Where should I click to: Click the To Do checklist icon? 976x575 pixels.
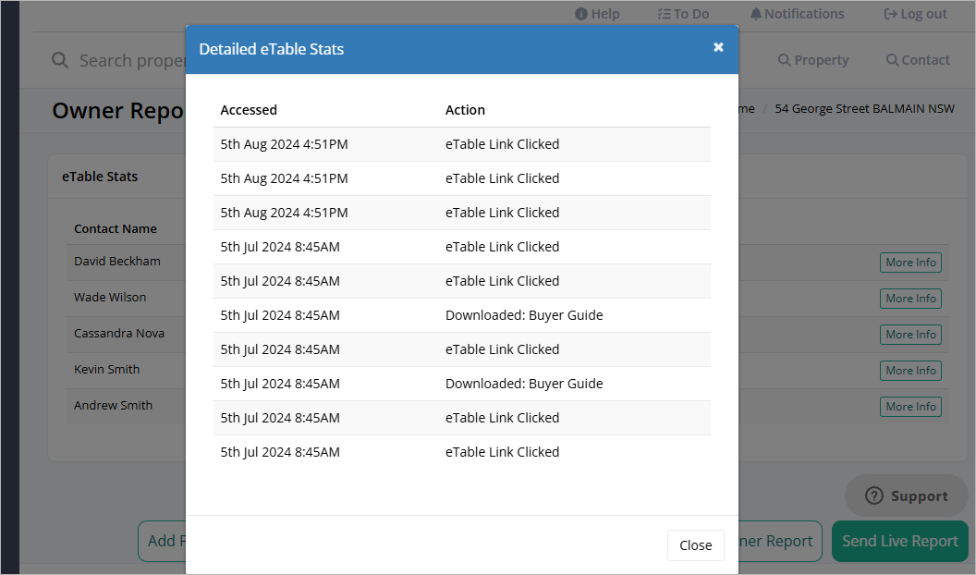[665, 14]
